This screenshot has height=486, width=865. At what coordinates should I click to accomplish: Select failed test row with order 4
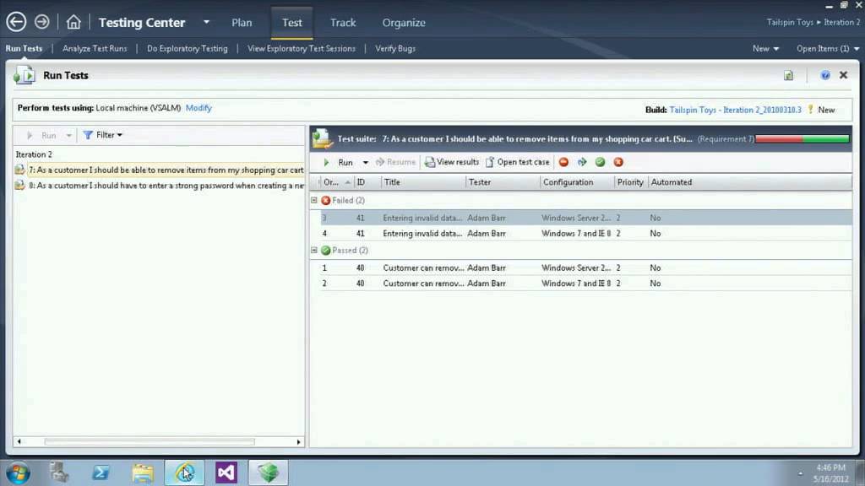click(x=586, y=234)
